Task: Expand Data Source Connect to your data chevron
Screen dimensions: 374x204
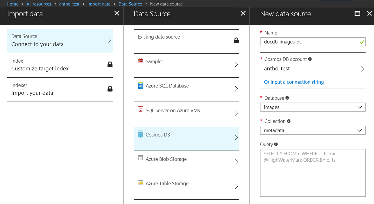Action: (110, 40)
